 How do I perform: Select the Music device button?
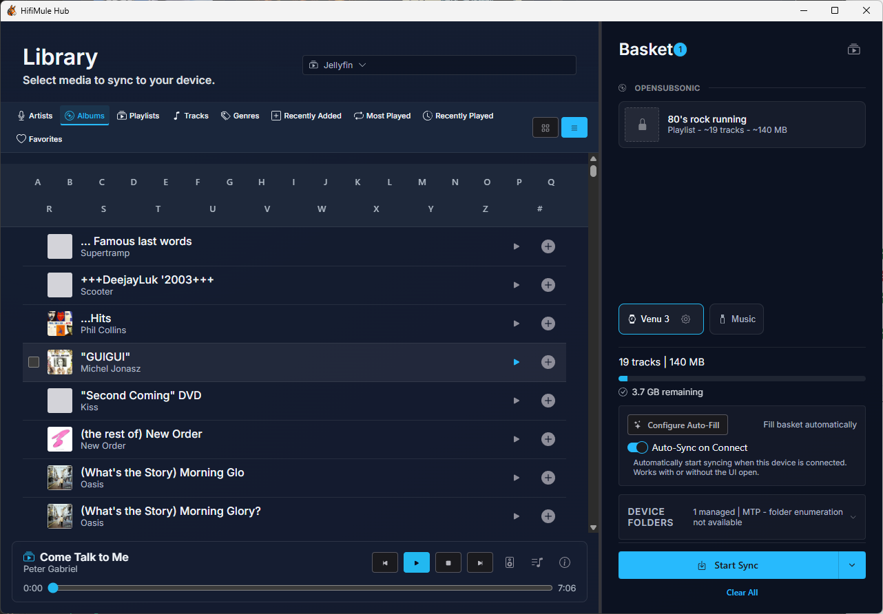[x=736, y=319]
